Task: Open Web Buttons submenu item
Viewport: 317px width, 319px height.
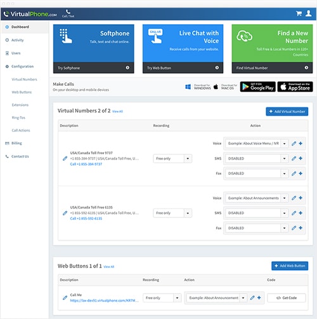Action: click(22, 92)
